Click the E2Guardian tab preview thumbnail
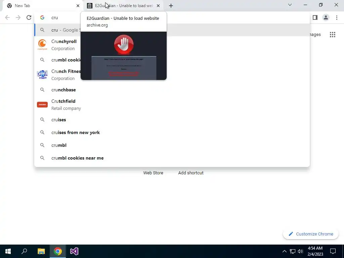Image resolution: width=344 pixels, height=258 pixels. (x=124, y=56)
